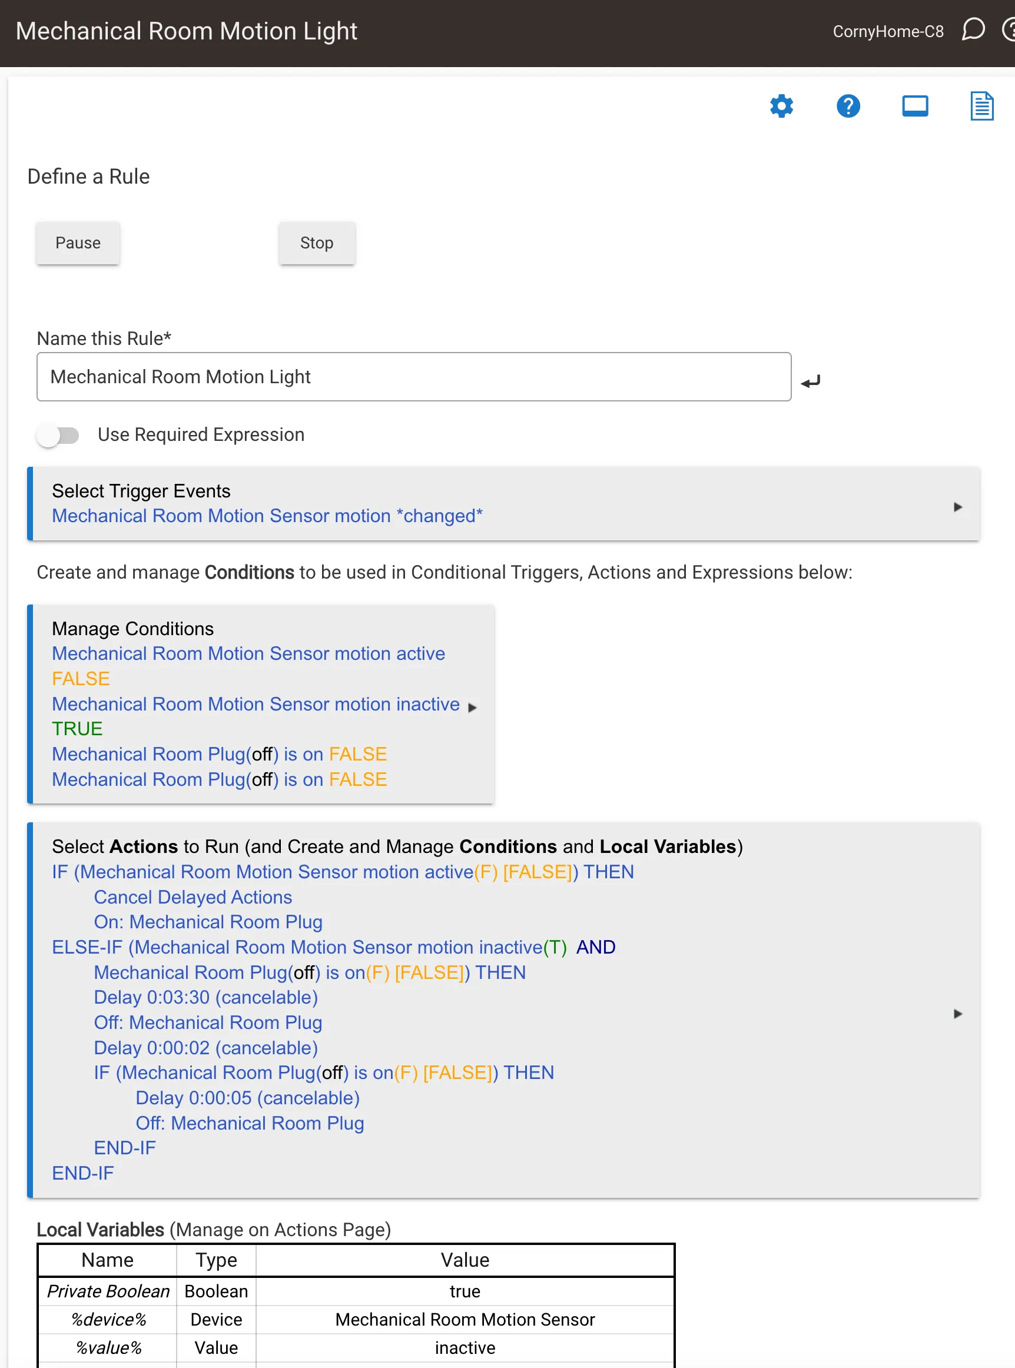1015x1368 pixels.
Task: Expand the Select Actions to Run arrow
Action: 957,1014
